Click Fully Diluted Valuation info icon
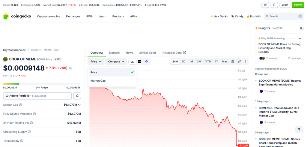Image resolution: width=307 pixels, height=147 pixels. click(x=34, y=114)
